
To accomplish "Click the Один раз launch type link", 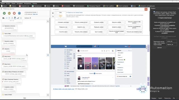I will point(35,14).
